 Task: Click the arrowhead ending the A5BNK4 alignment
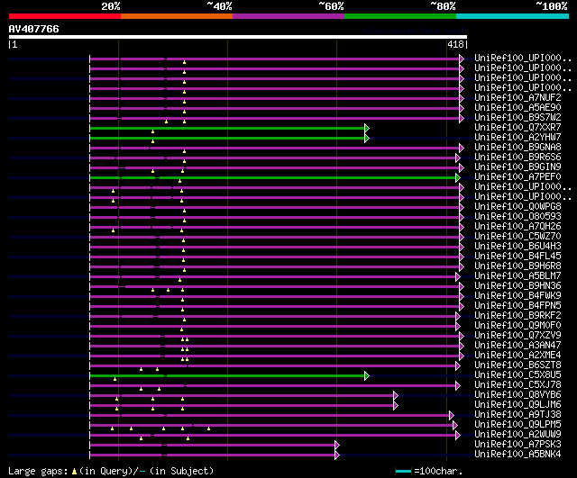point(337,455)
